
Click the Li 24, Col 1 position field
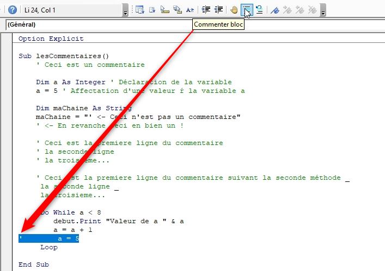click(x=71, y=10)
